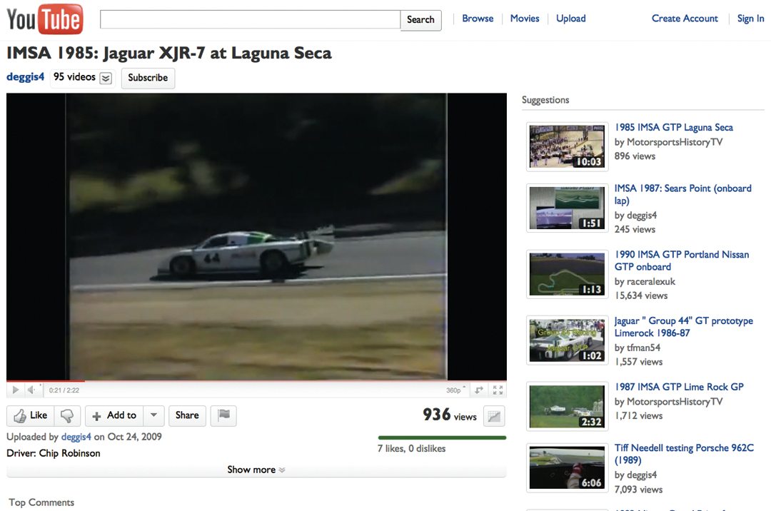Play the video with the play button
Viewport: 771px width, 511px height.
(15, 390)
